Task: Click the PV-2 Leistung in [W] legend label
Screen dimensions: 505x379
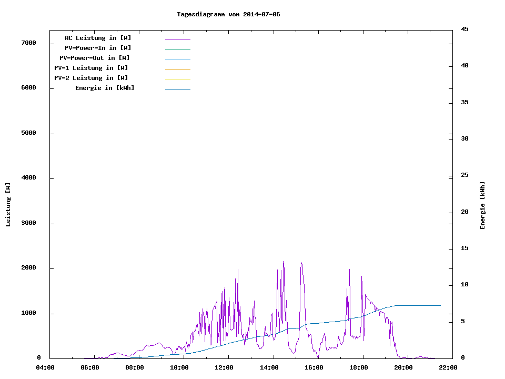Action: (x=91, y=78)
